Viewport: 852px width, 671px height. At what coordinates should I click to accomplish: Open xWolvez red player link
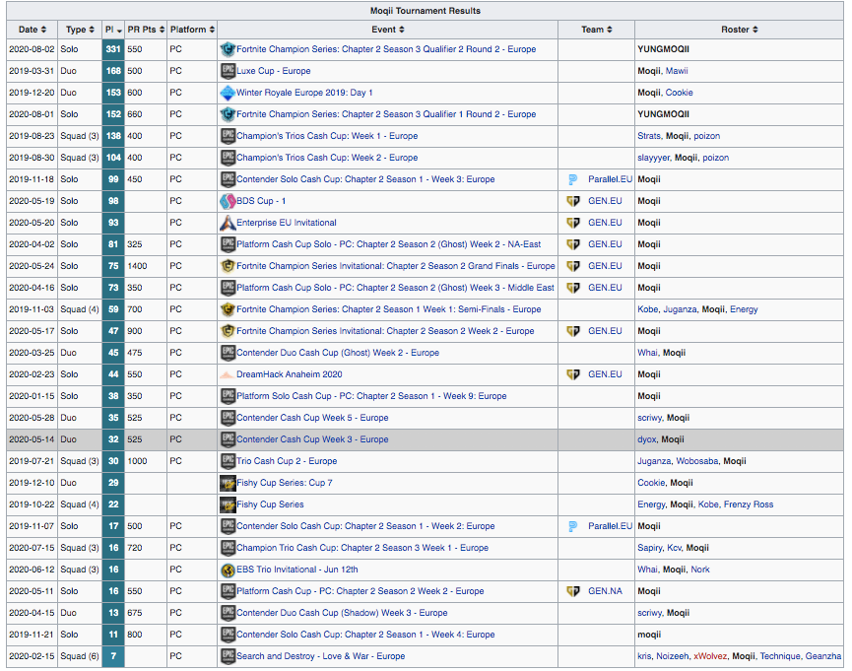coord(709,656)
